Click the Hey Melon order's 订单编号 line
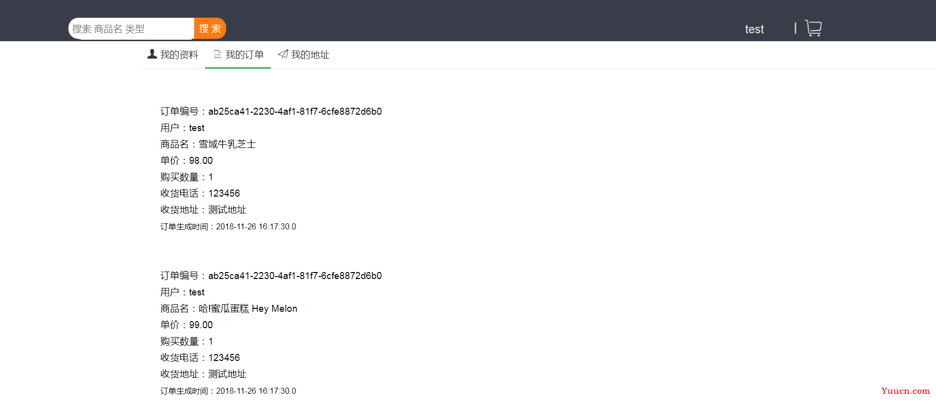Viewport: 936px width, 418px height. click(x=271, y=276)
